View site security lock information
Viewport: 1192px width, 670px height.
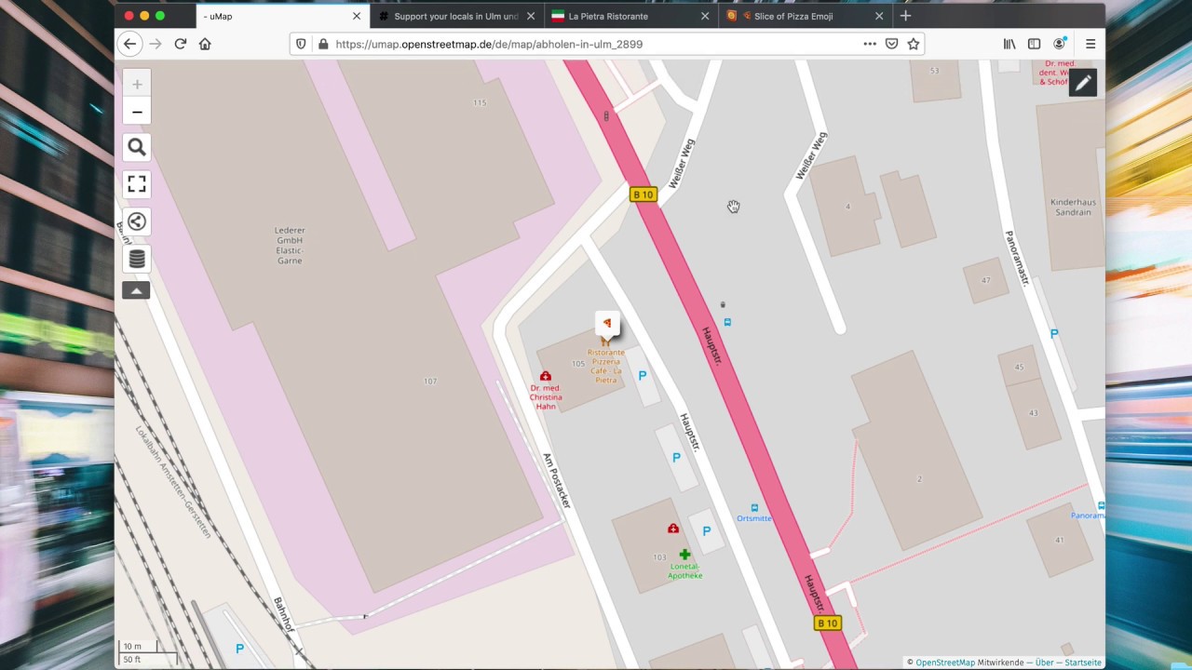[x=323, y=44]
